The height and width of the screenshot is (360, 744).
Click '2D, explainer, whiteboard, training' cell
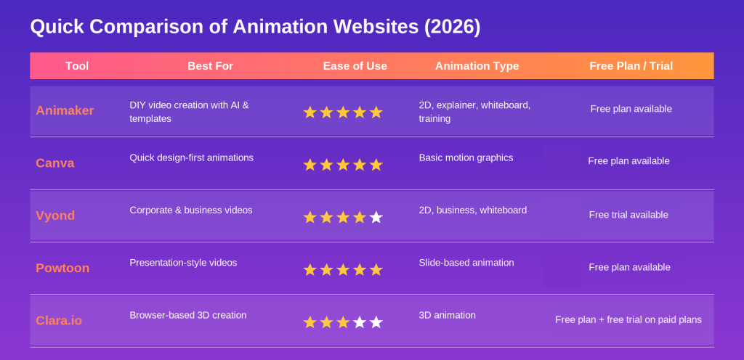click(474, 112)
